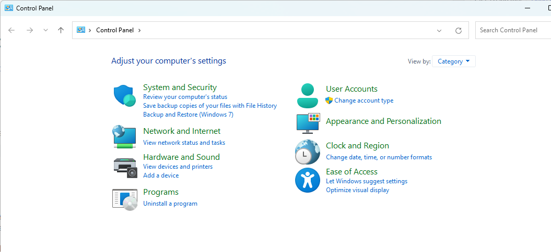The image size is (551, 252).
Task: Click the Search Control Panel field
Action: pyautogui.click(x=513, y=30)
